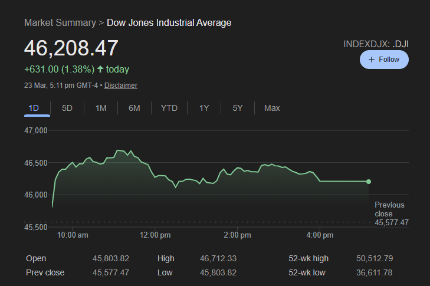Click the 46,500 y-axis label
This screenshot has width=430, height=286.
coord(35,163)
